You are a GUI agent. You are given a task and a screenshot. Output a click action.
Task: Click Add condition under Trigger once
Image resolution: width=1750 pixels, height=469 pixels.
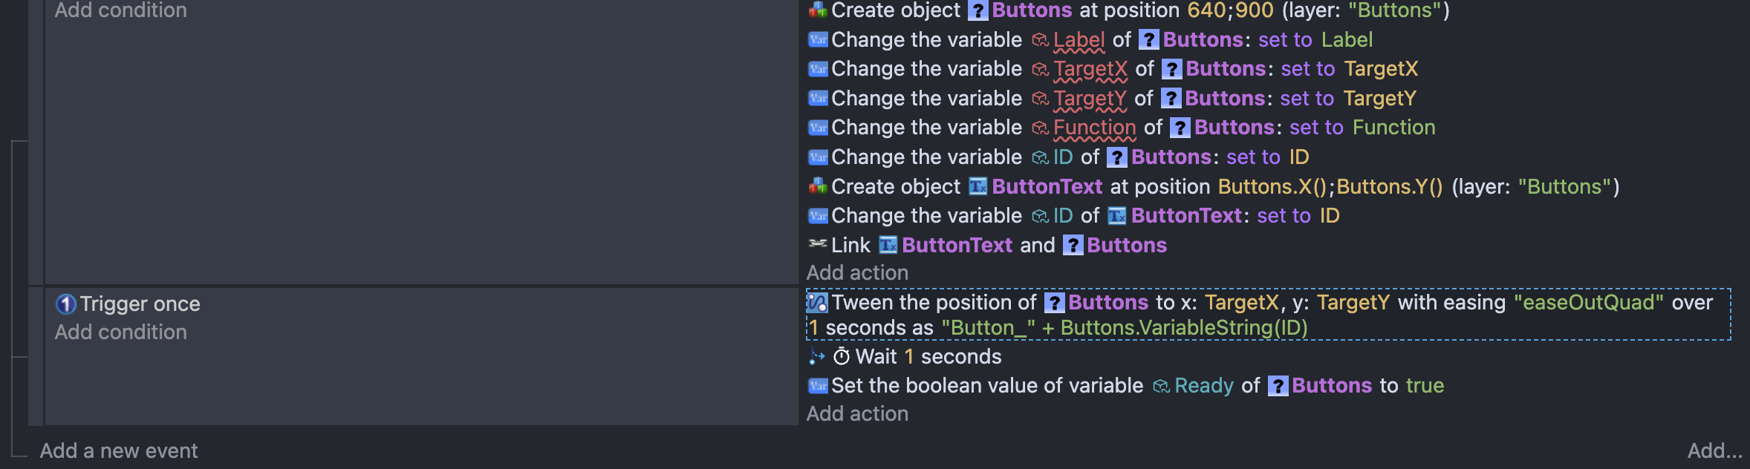[120, 332]
